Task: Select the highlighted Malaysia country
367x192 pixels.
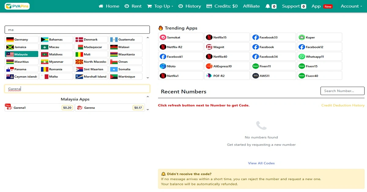Action: (22, 54)
